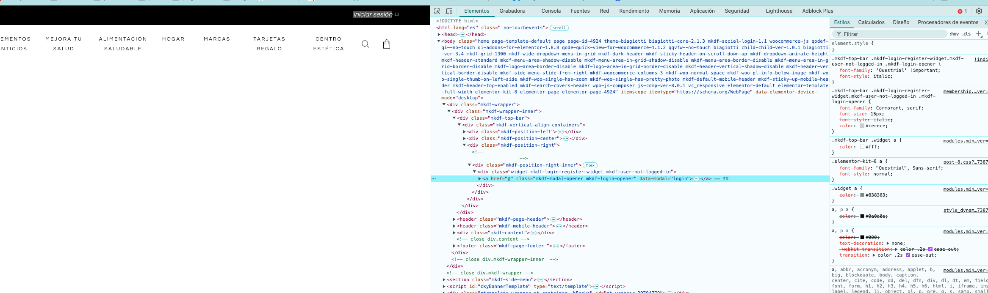Open the DevTools settings gear
Screen dimensions: 988x293
[979, 11]
